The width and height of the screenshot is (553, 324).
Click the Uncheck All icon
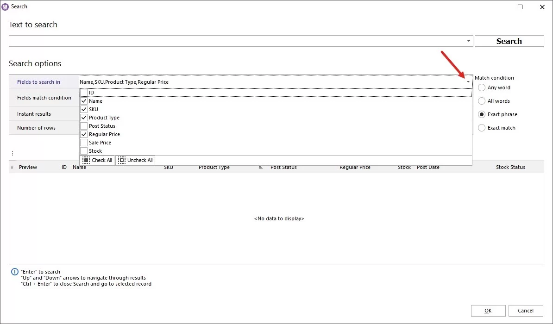[x=122, y=160]
